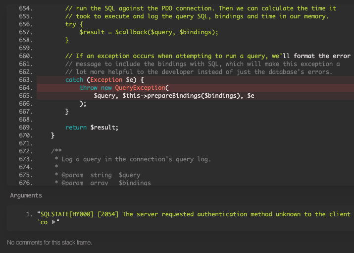This screenshot has width=354, height=253.
Task: Click the closing ');' on line 666
Action: point(83,104)
